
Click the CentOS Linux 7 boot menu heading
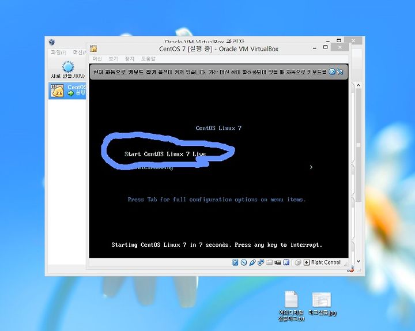click(x=218, y=128)
